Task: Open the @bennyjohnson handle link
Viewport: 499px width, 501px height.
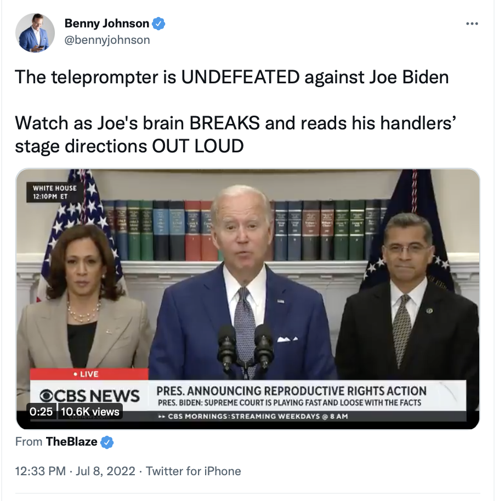Action: [x=107, y=40]
